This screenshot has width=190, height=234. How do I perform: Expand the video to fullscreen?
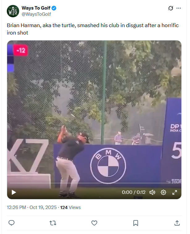click(175, 192)
